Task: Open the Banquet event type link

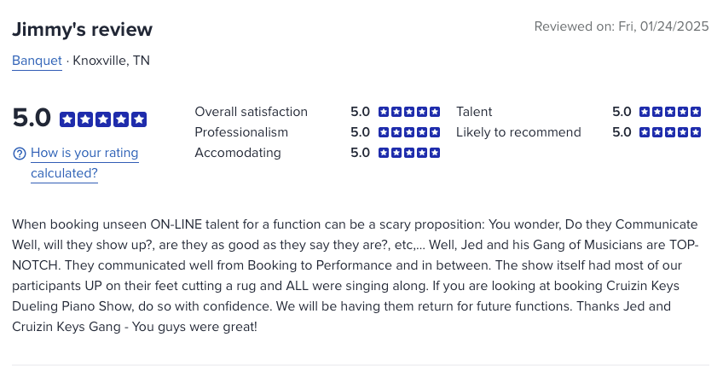Action: 37,61
